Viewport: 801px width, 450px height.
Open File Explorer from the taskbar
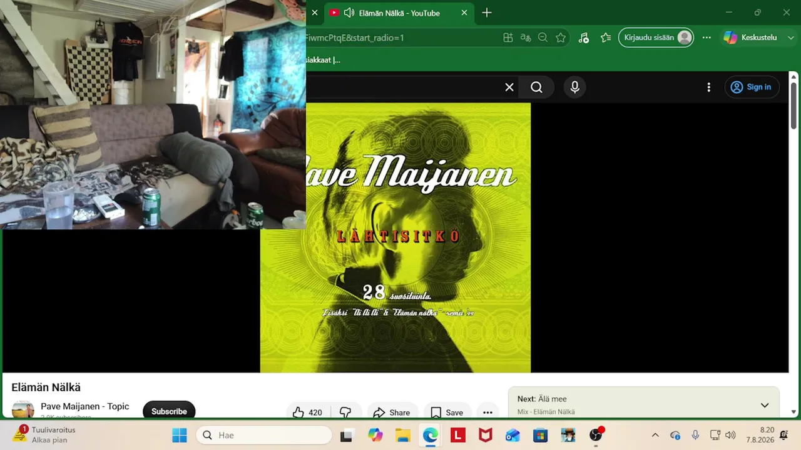(x=402, y=435)
